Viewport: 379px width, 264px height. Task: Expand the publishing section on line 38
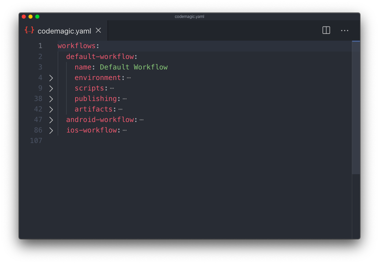51,99
